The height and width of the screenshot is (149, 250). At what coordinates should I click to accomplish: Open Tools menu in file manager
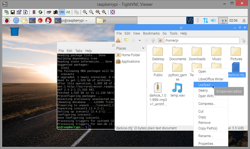pos(173,34)
